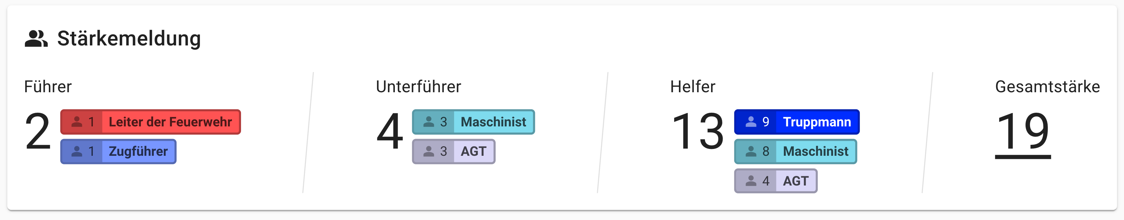
Task: Click the Stärkemeldung heading text
Action: point(129,39)
